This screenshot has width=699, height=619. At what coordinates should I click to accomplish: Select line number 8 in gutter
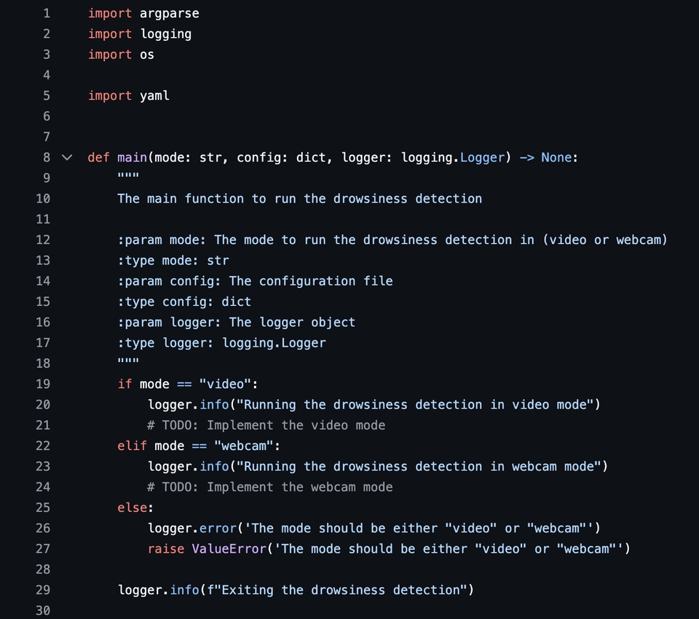pos(47,157)
